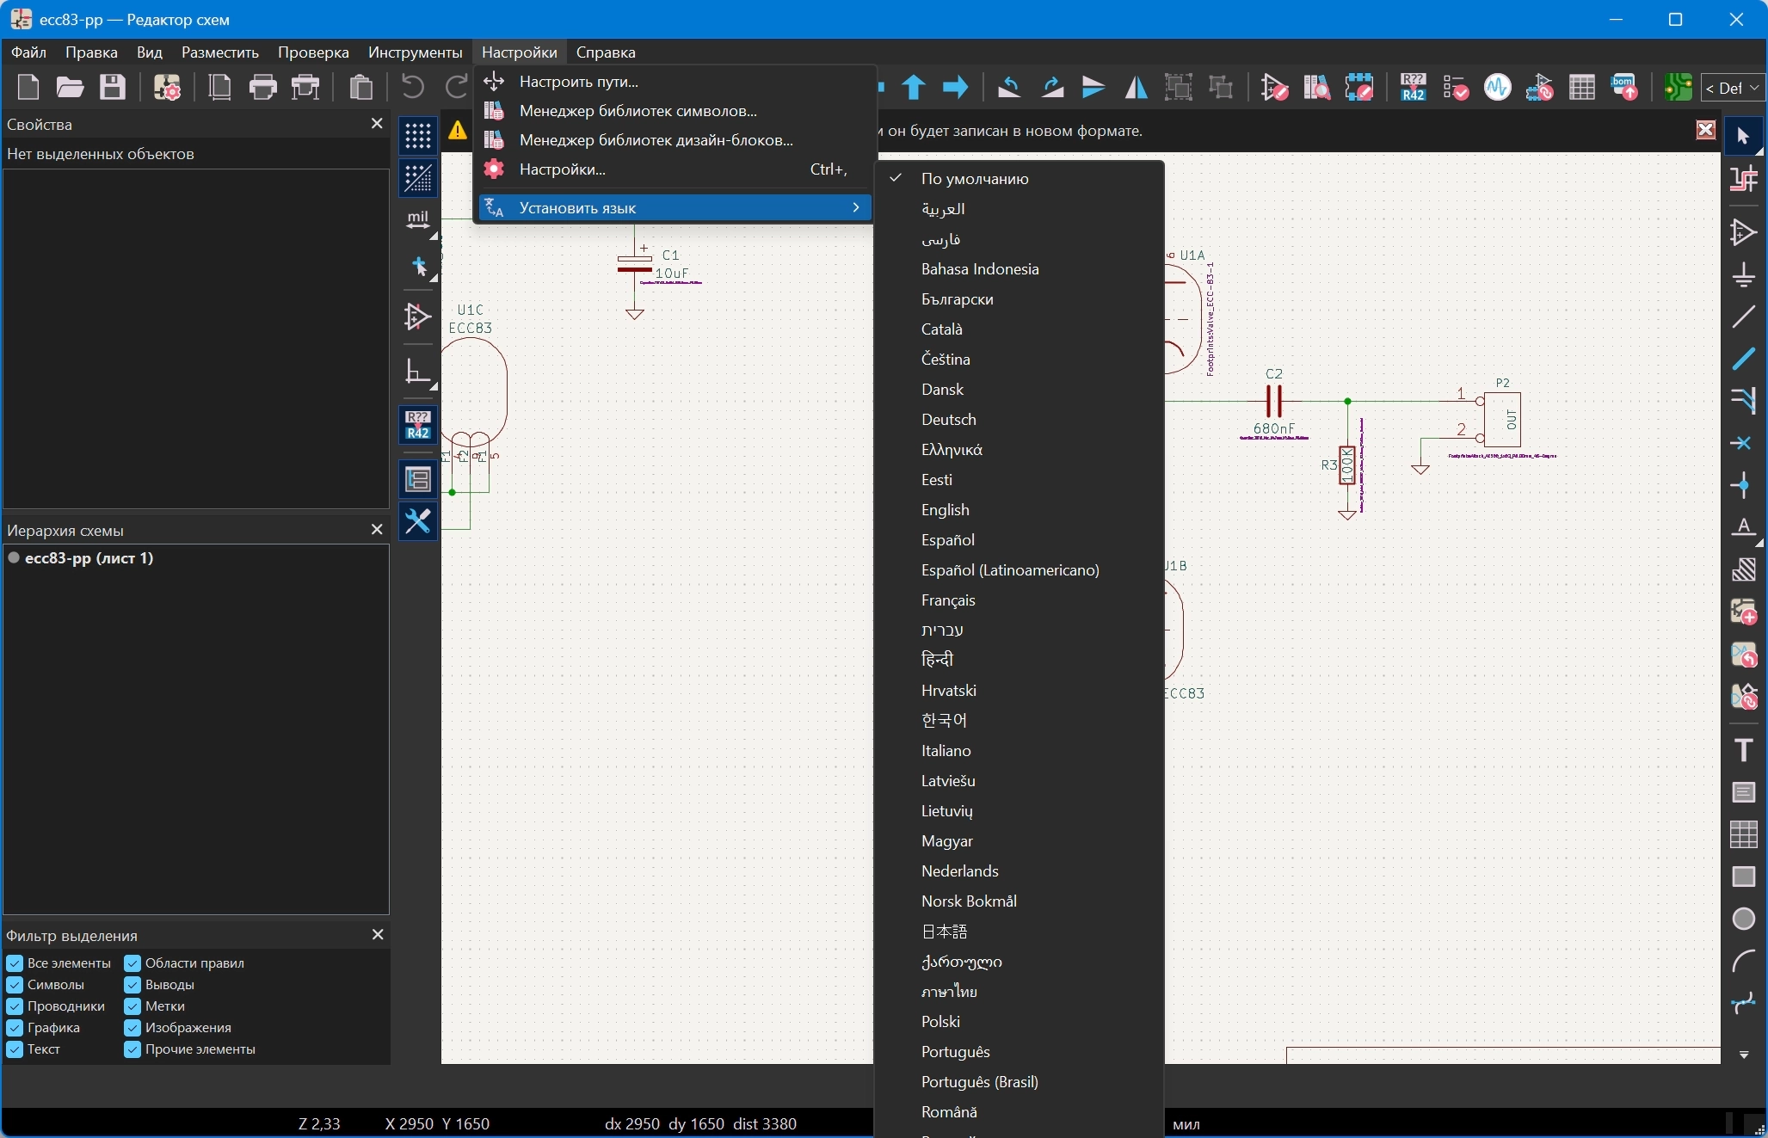Expand the right toolbar overflow arrow
This screenshot has height=1138, width=1768.
click(x=1744, y=1055)
